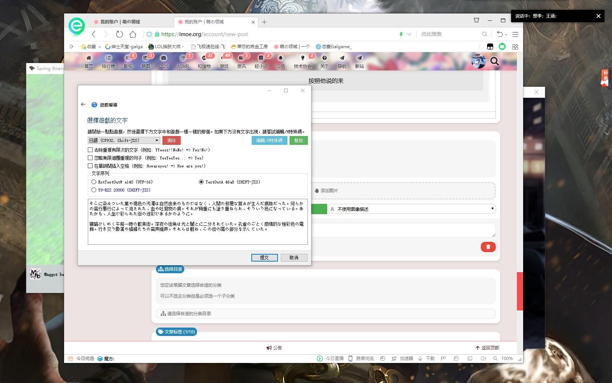This screenshot has width=612, height=383.
Task: Expand the lightning bolt dropdown near the address bar
Action: point(409,34)
